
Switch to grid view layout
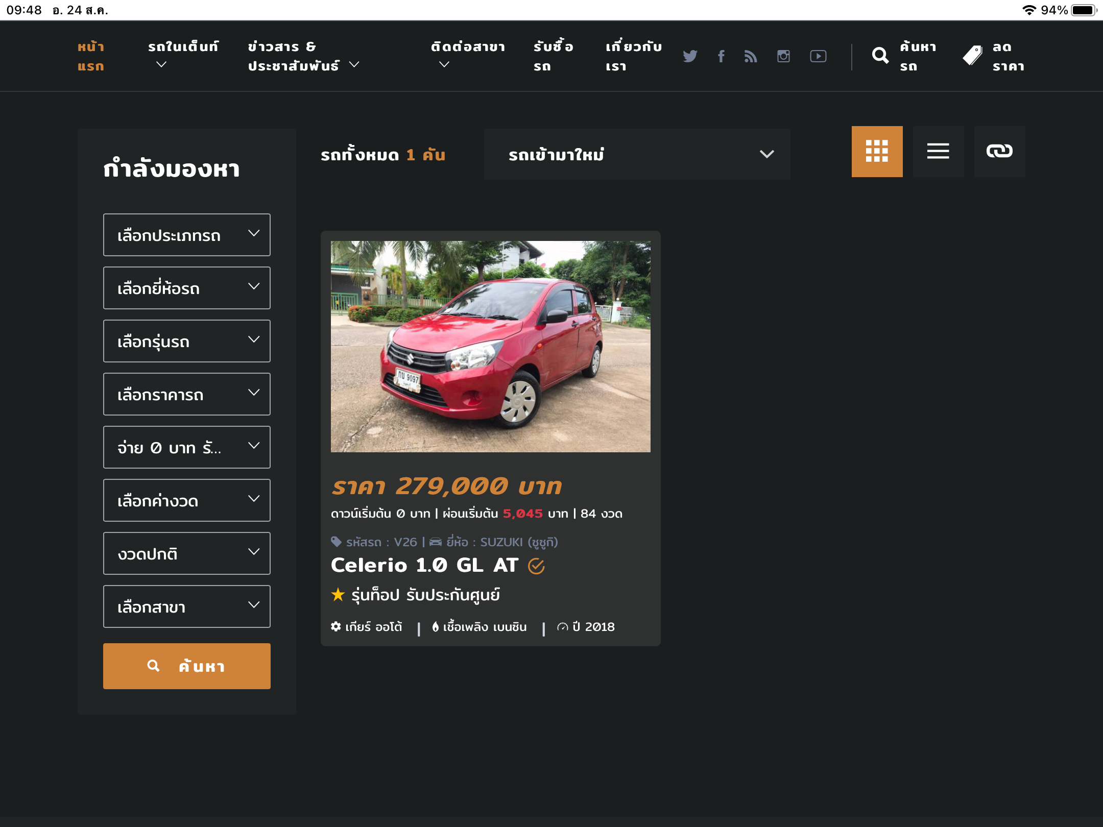coord(877,152)
